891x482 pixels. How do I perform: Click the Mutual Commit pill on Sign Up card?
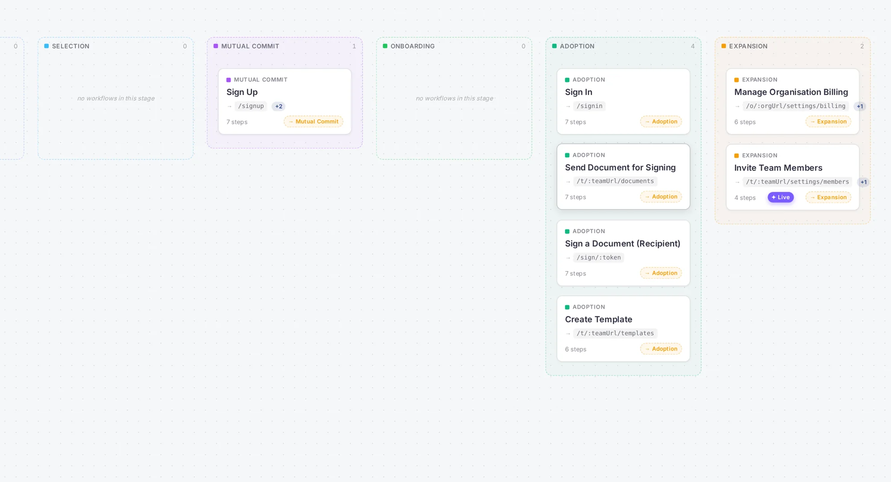click(x=314, y=122)
